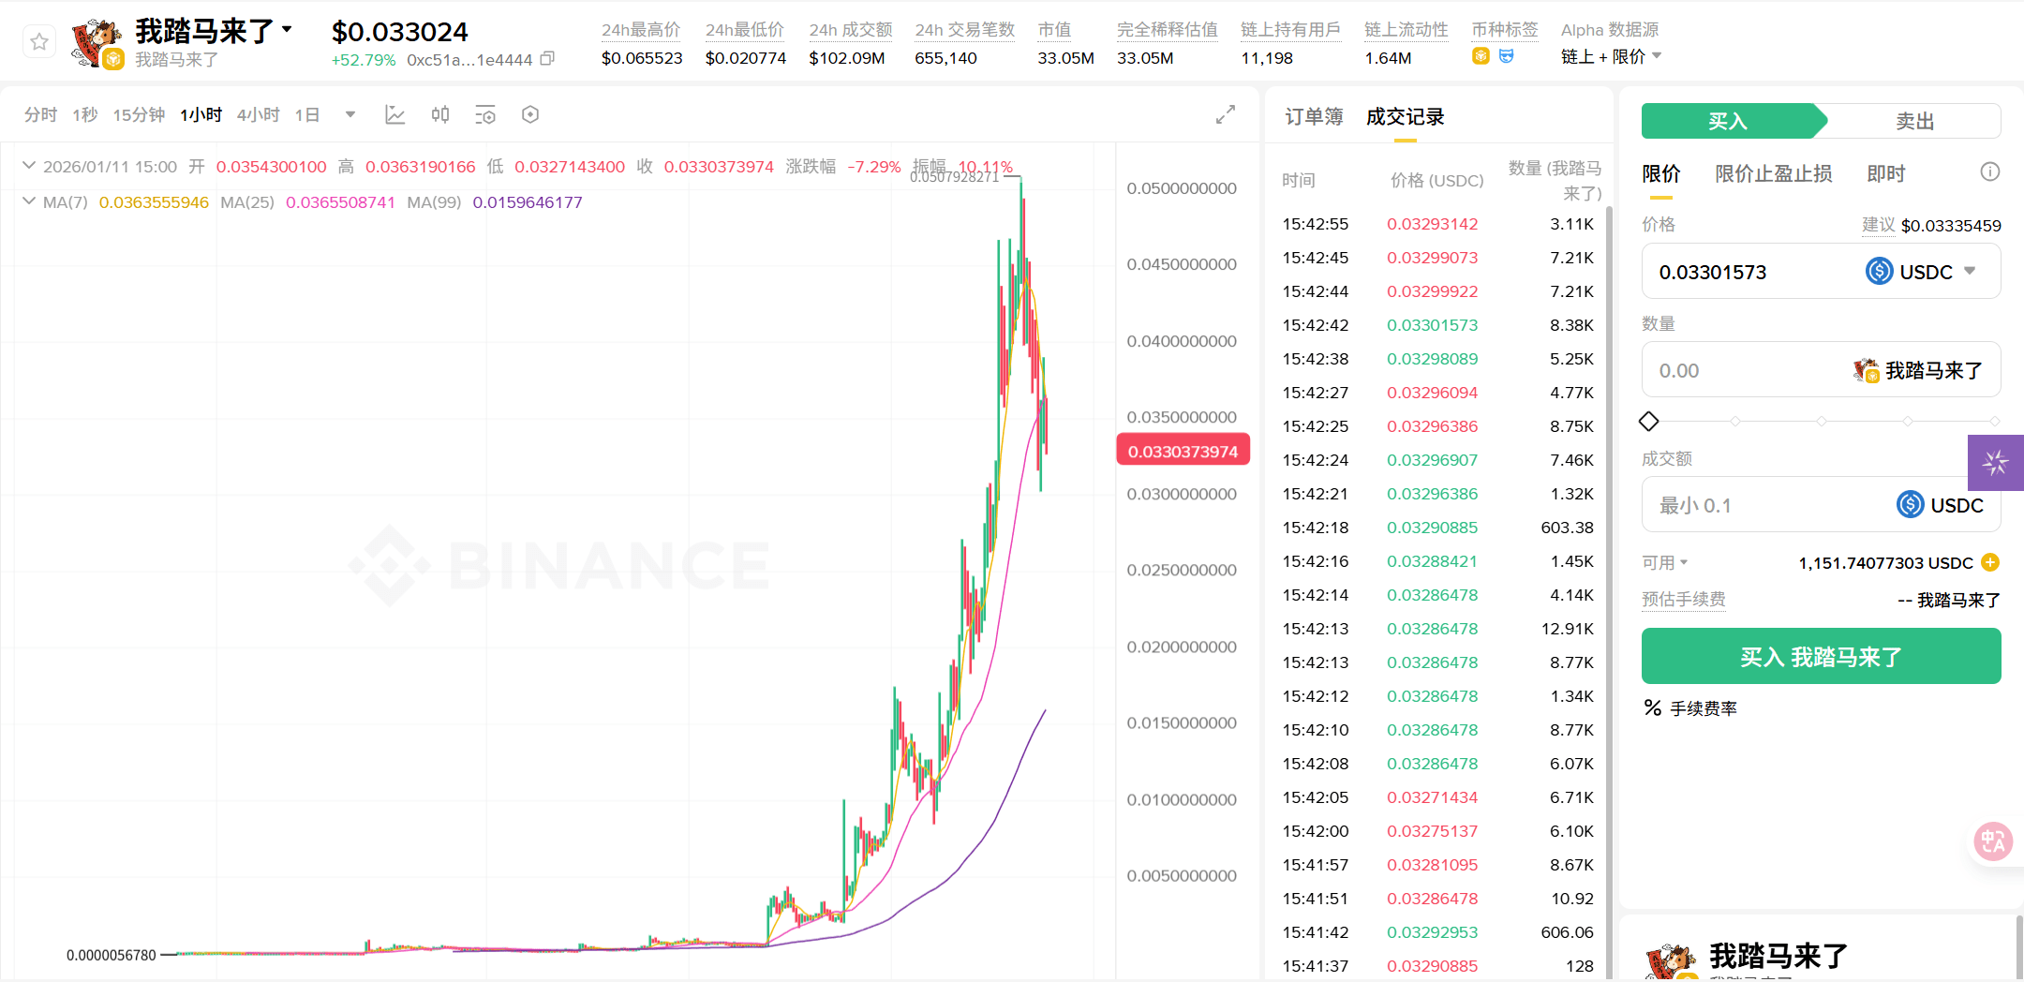Expand the available balance dropdown
Image resolution: width=2024 pixels, height=982 pixels.
point(1684,562)
